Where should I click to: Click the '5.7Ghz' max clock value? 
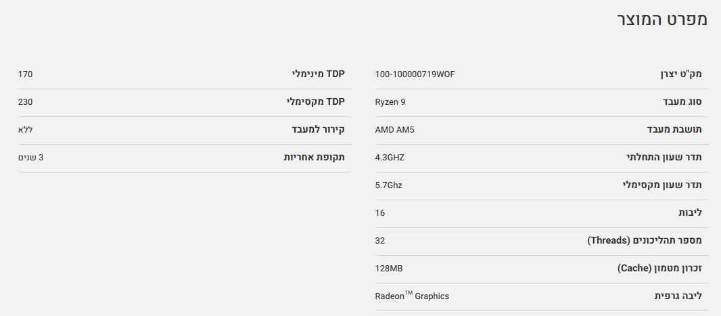click(x=389, y=185)
